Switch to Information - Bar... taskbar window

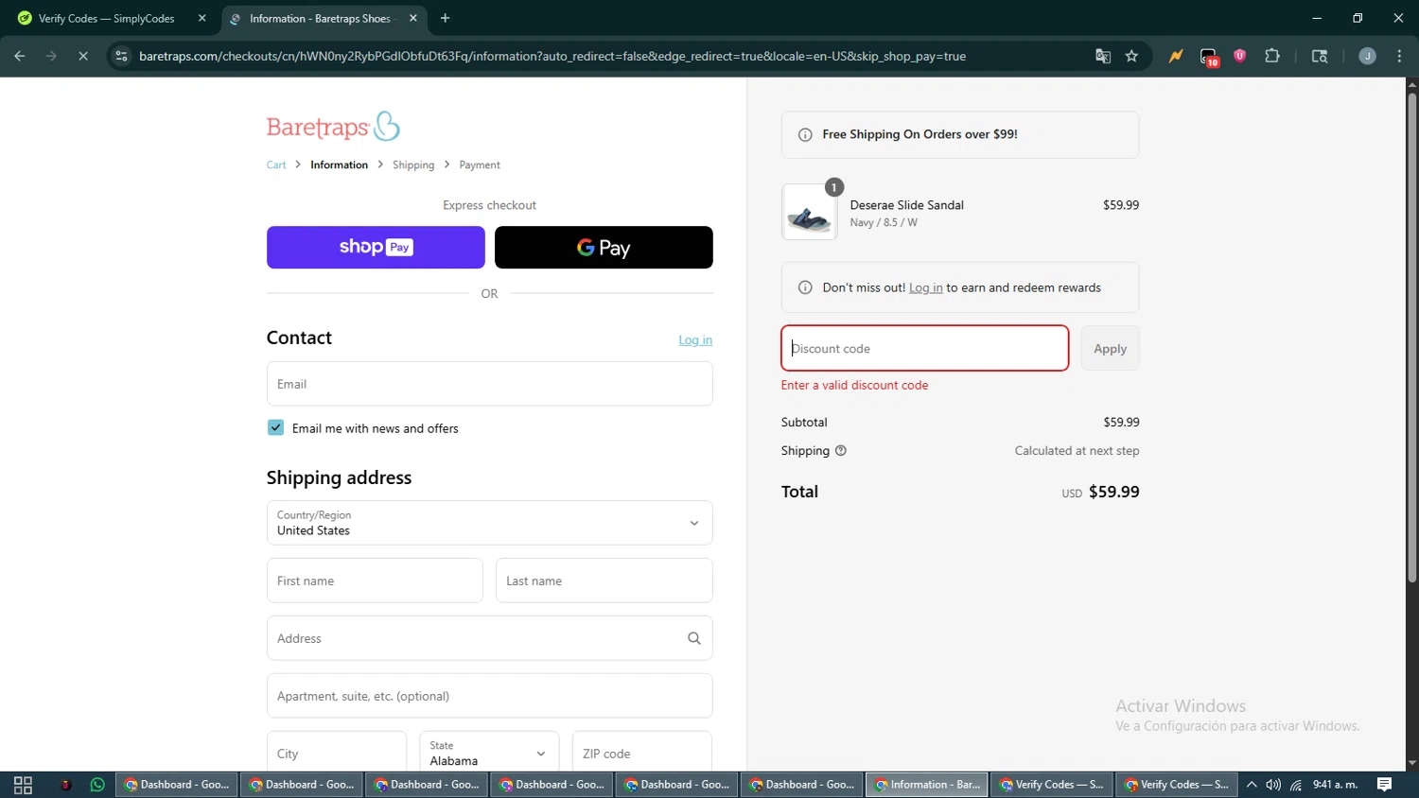926,785
